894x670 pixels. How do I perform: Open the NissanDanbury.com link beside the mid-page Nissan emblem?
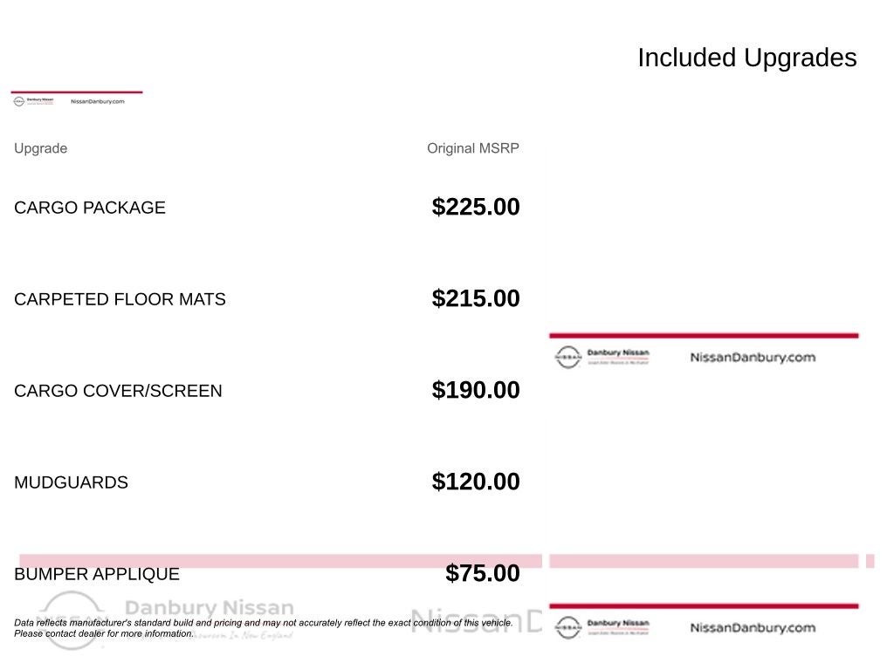753,357
